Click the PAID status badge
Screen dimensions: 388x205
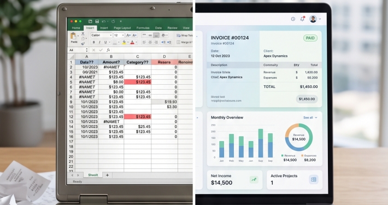pos(310,38)
